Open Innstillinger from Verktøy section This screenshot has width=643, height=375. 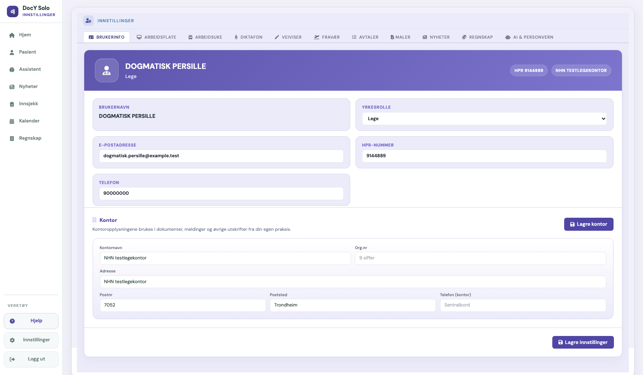31,340
